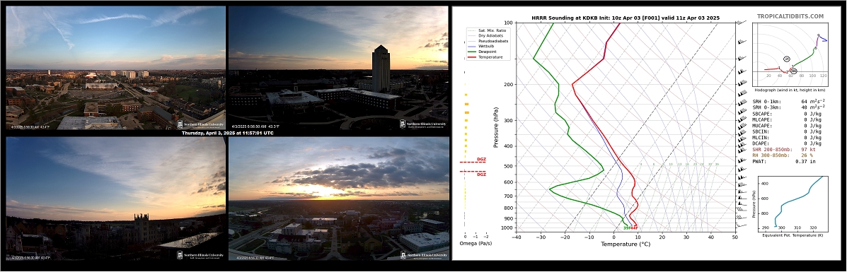The height and width of the screenshot is (272, 847).
Task: Click the Equivalent Pot. Temperature mini plot
Action: coord(791,202)
